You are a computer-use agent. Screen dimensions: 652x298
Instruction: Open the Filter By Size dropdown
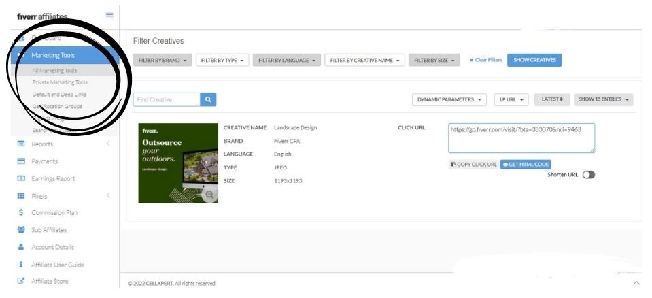(434, 60)
